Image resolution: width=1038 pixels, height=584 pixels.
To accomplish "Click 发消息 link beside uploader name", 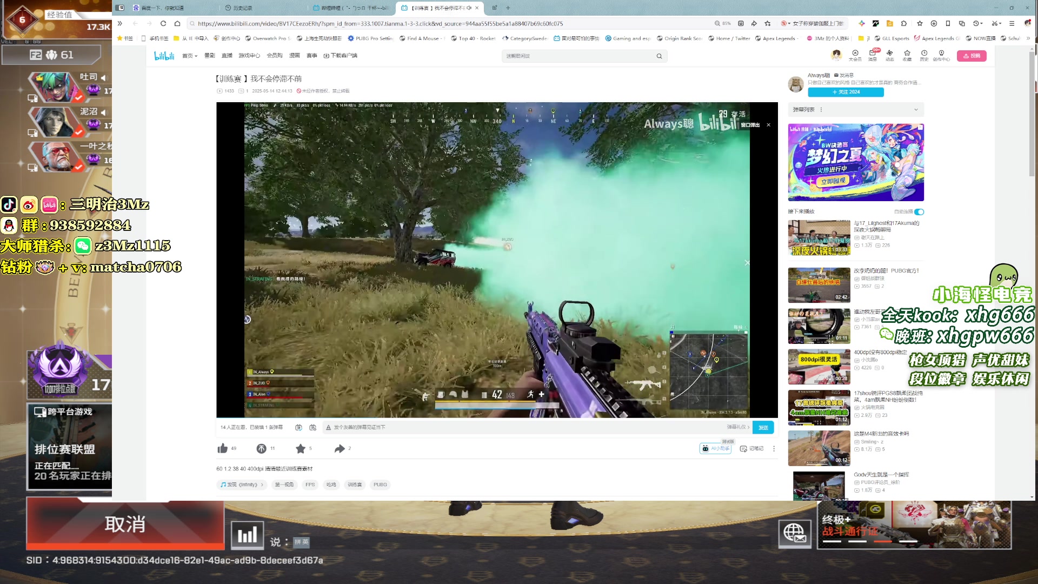I will click(844, 75).
